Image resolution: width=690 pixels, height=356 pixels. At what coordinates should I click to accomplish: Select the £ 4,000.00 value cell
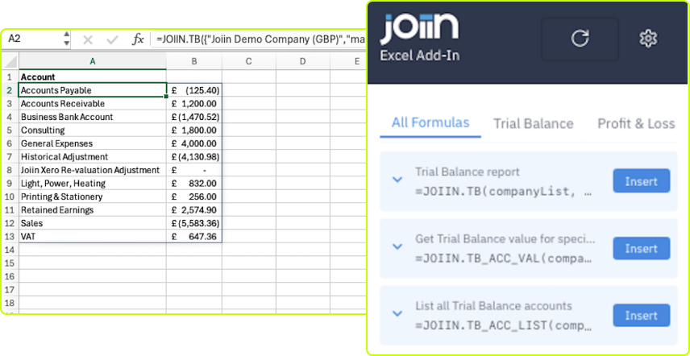[x=194, y=143]
